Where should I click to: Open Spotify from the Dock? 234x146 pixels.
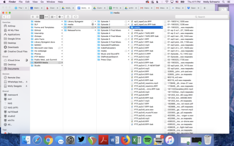click(x=148, y=140)
